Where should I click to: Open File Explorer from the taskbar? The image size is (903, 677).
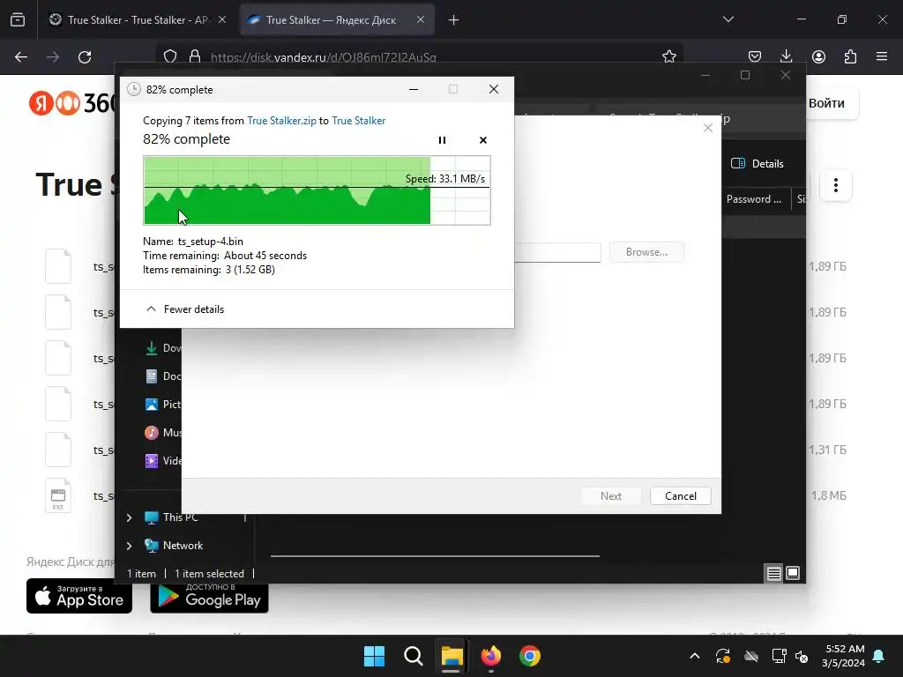click(452, 656)
